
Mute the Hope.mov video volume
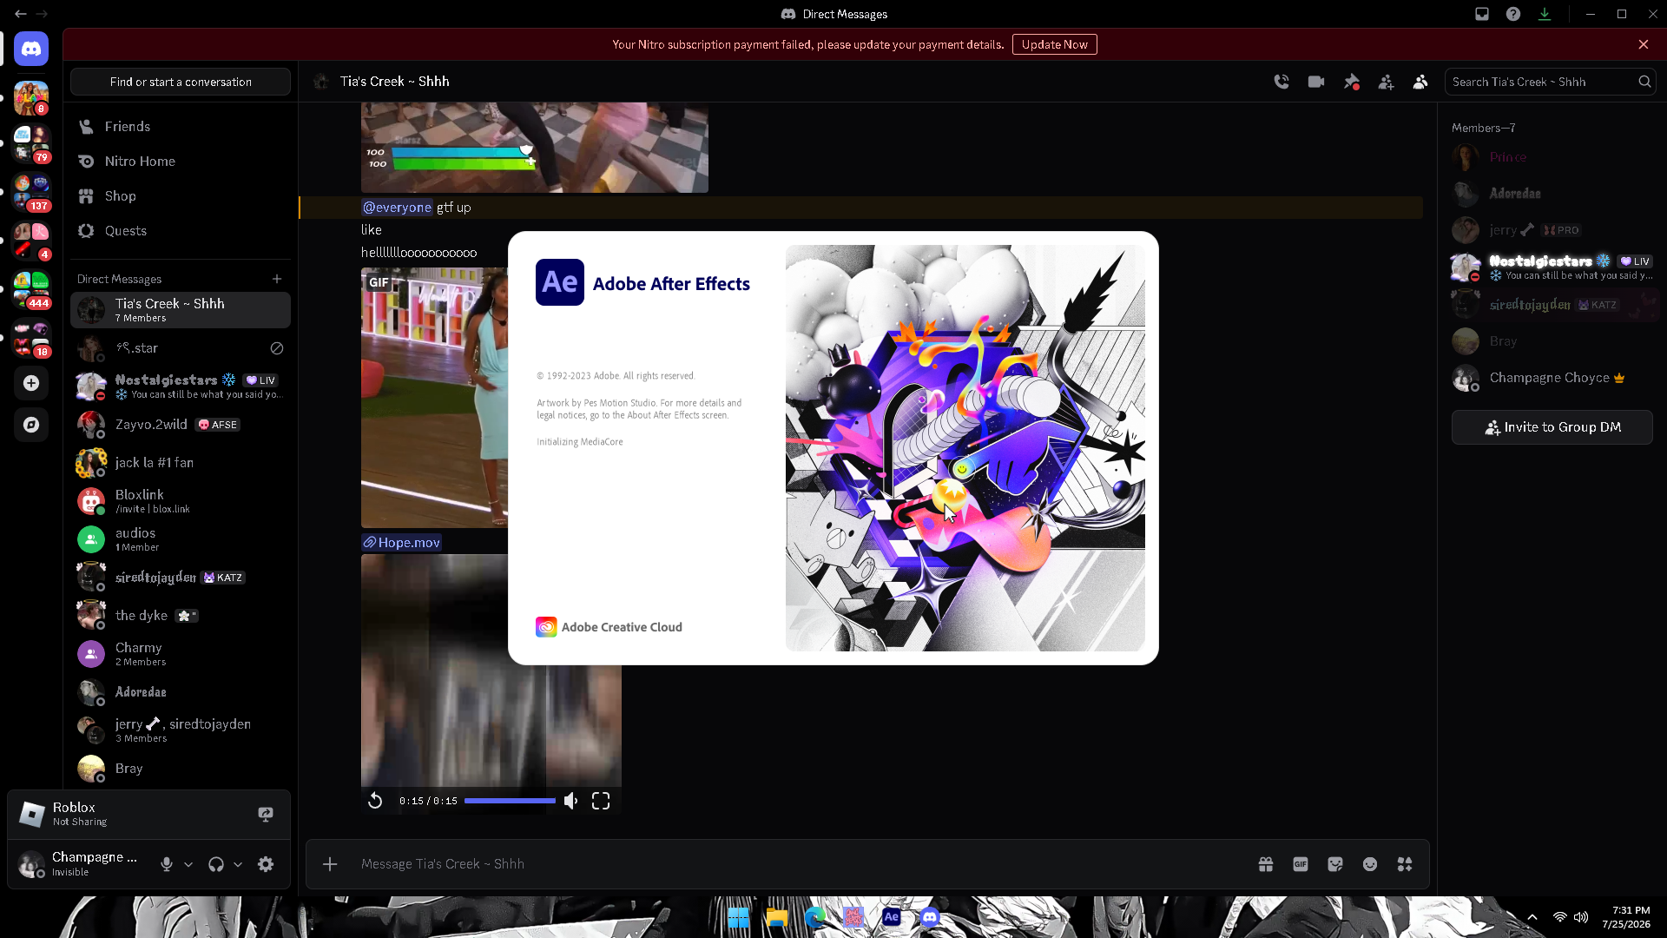[570, 801]
